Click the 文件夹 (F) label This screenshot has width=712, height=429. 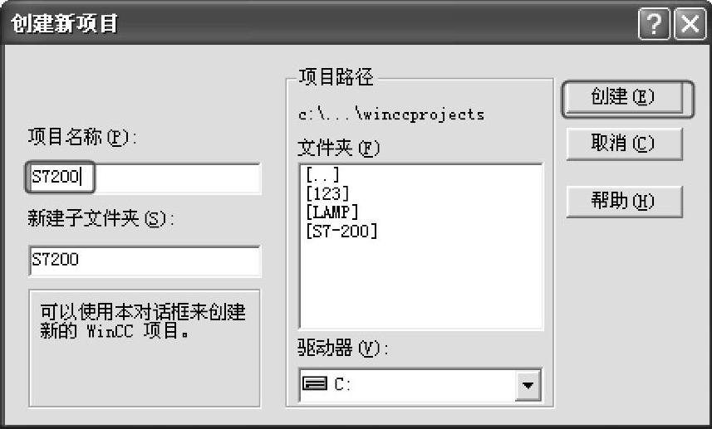338,149
